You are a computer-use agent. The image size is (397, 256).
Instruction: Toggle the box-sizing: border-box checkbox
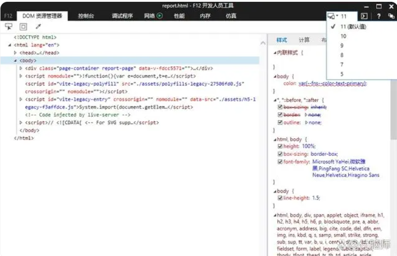coord(280,154)
